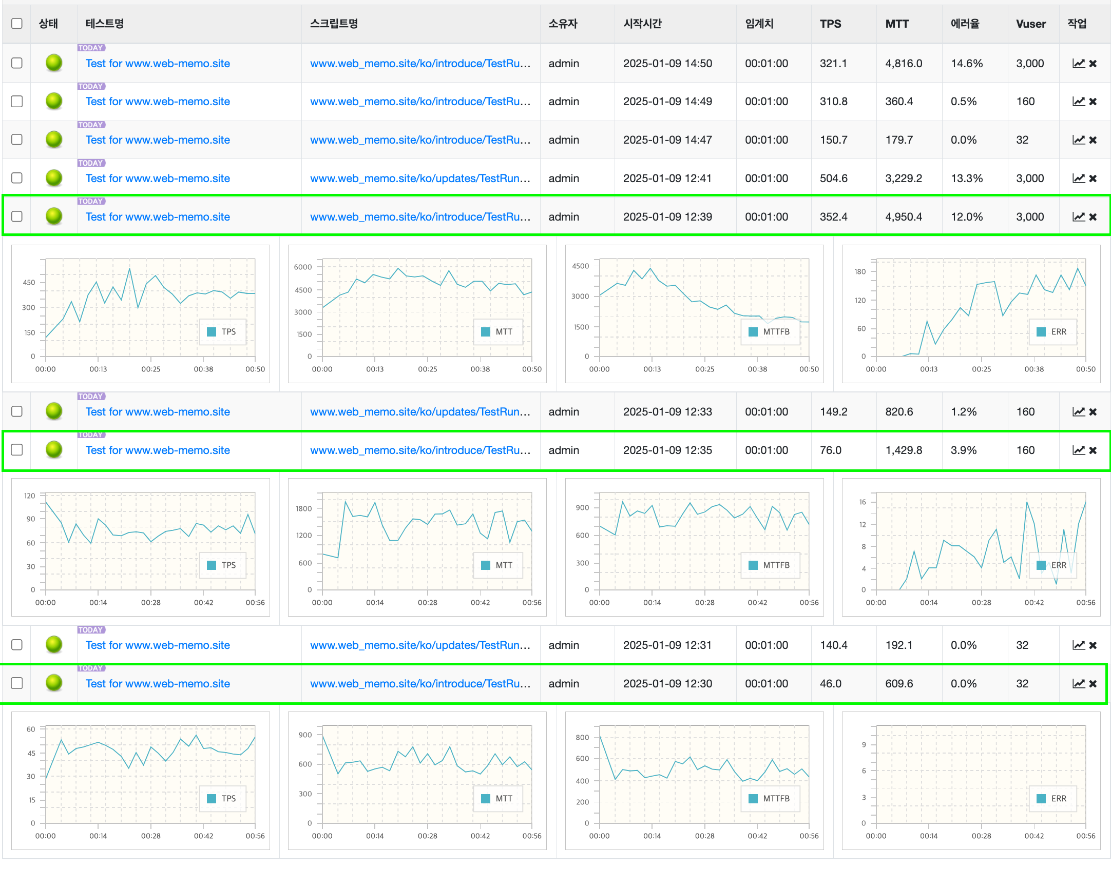The height and width of the screenshot is (869, 1111).
Task: Open test name link in 12:30 row
Action: pos(158,684)
